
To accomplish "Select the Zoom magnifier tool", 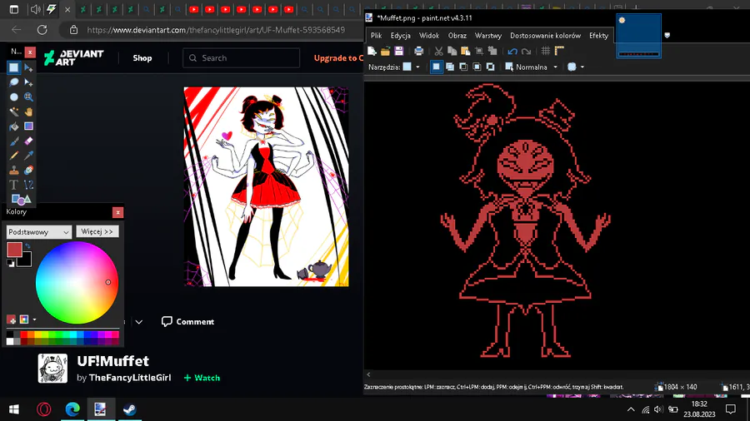I will (x=28, y=97).
